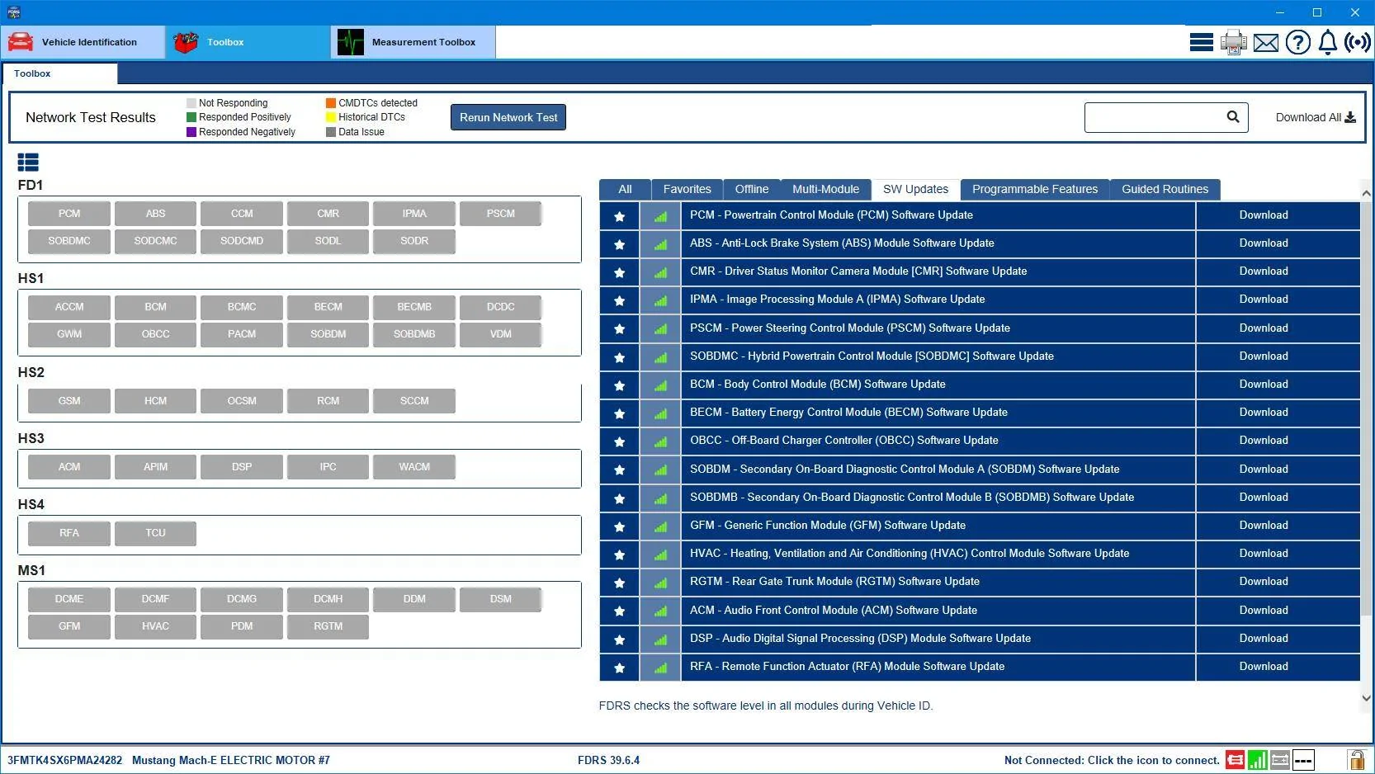The width and height of the screenshot is (1375, 774).
Task: Download the RFA Module Software Update
Action: [1264, 667]
